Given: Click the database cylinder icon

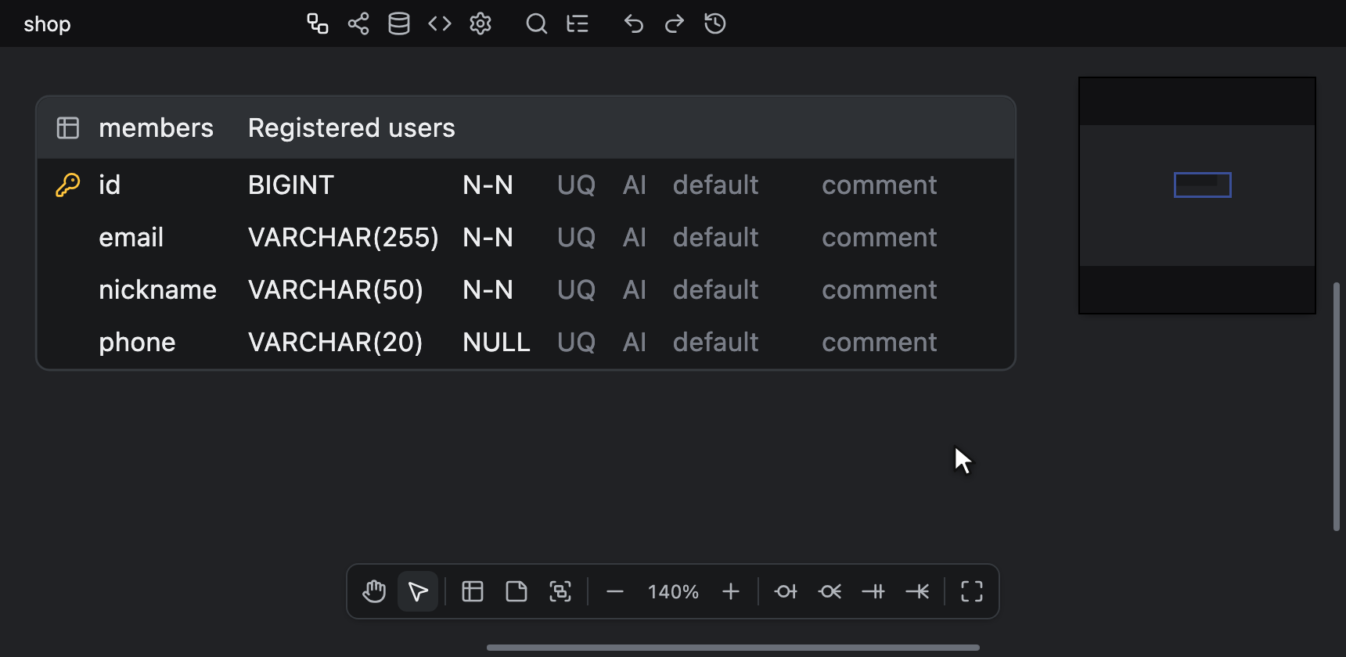Looking at the screenshot, I should (x=399, y=23).
